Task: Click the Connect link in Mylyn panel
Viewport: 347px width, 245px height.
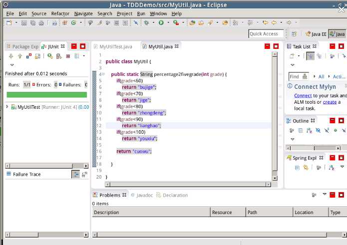Action: (x=303, y=95)
